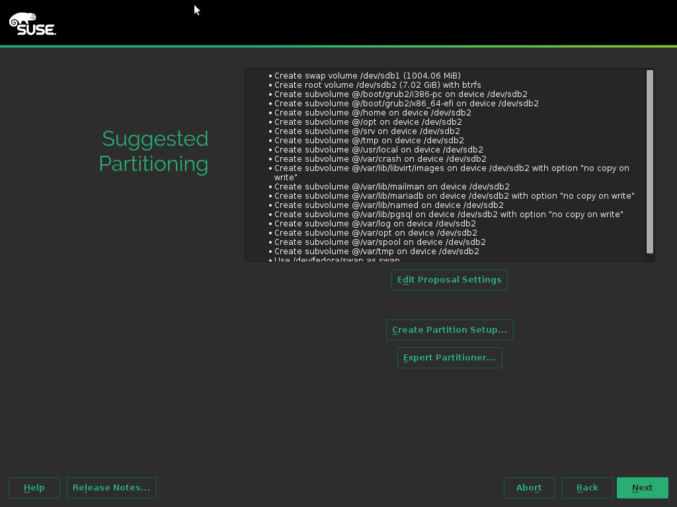The width and height of the screenshot is (677, 507).
Task: Select 'Create root volume /dev/sdb2' line
Action: point(378,85)
